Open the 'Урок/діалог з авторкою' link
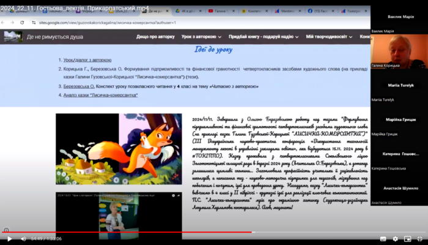 (88, 60)
